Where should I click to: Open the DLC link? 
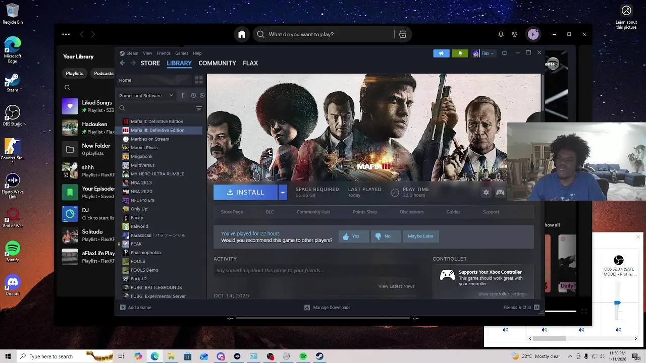click(x=270, y=212)
